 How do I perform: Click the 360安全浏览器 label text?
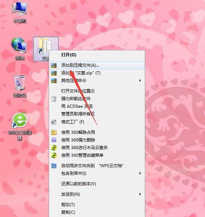(20, 135)
